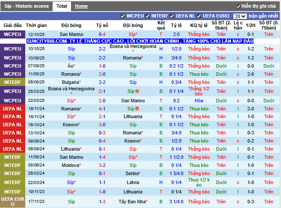This screenshot has height=208, width=281.
Task: Open Áo team in 07/09/25 row
Action: pyautogui.click(x=71, y=66)
